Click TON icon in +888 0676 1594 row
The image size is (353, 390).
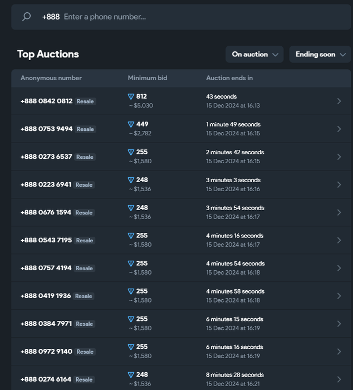click(131, 208)
